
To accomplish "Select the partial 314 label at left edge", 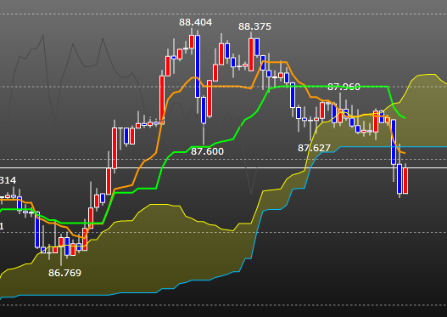I will tap(8, 180).
